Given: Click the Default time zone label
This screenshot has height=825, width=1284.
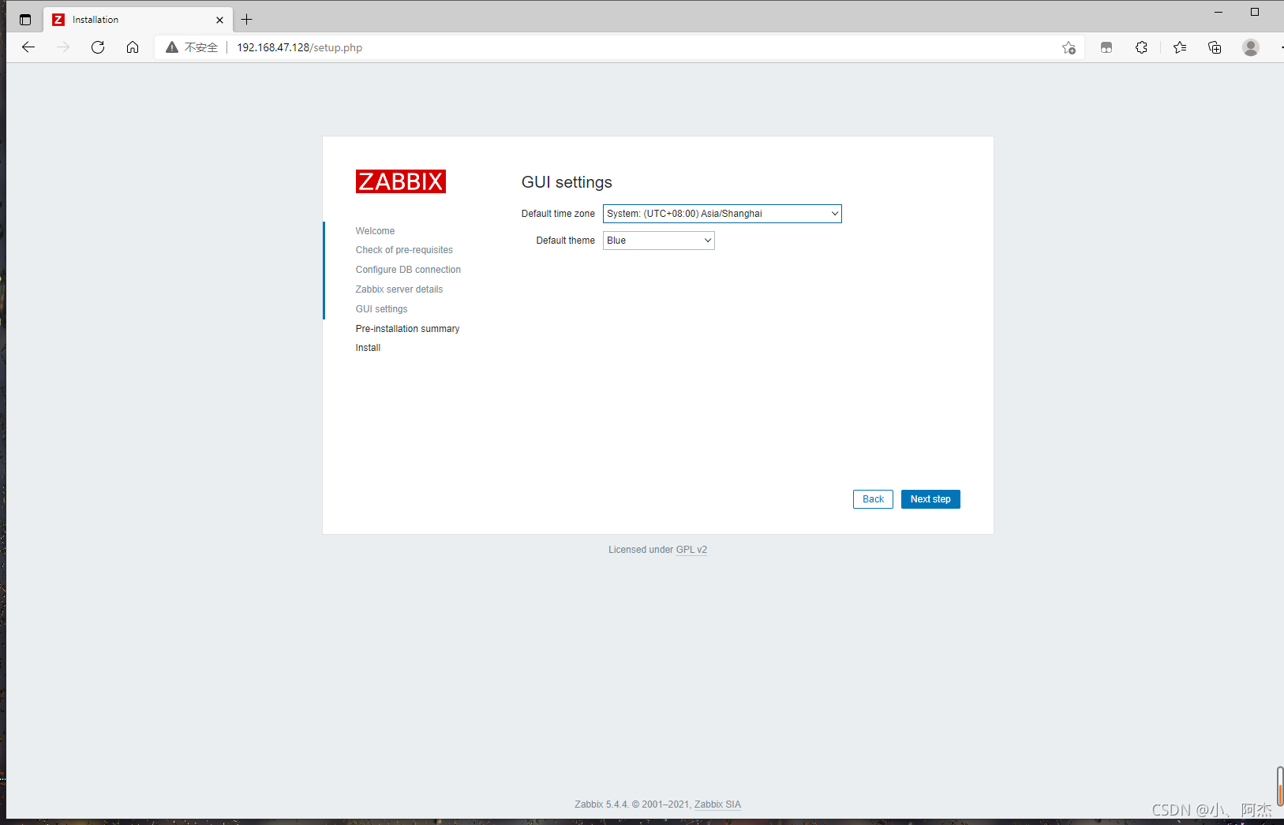Looking at the screenshot, I should click(x=558, y=214).
